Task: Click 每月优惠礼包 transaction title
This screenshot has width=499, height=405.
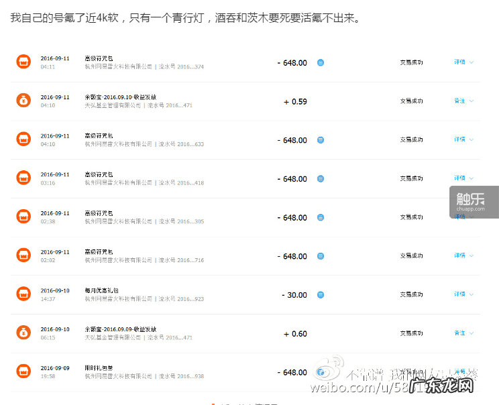Action: [101, 290]
